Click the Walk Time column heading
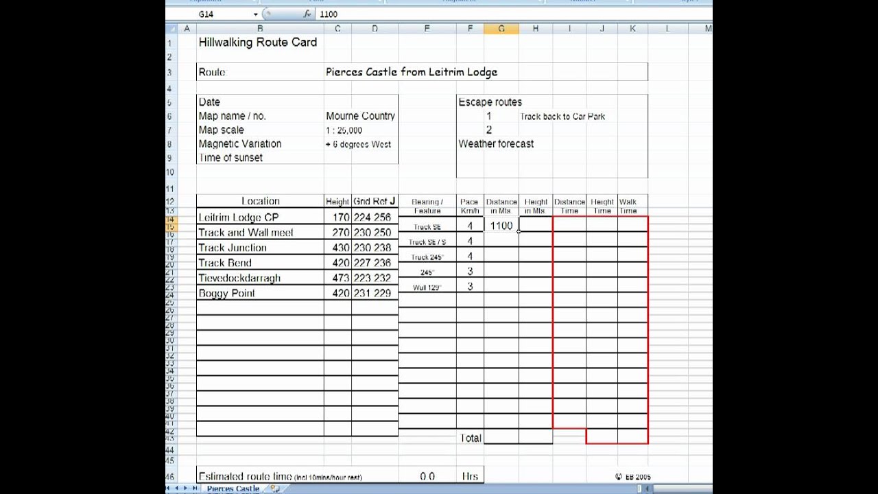Viewport: 878px width, 494px height. [x=628, y=206]
